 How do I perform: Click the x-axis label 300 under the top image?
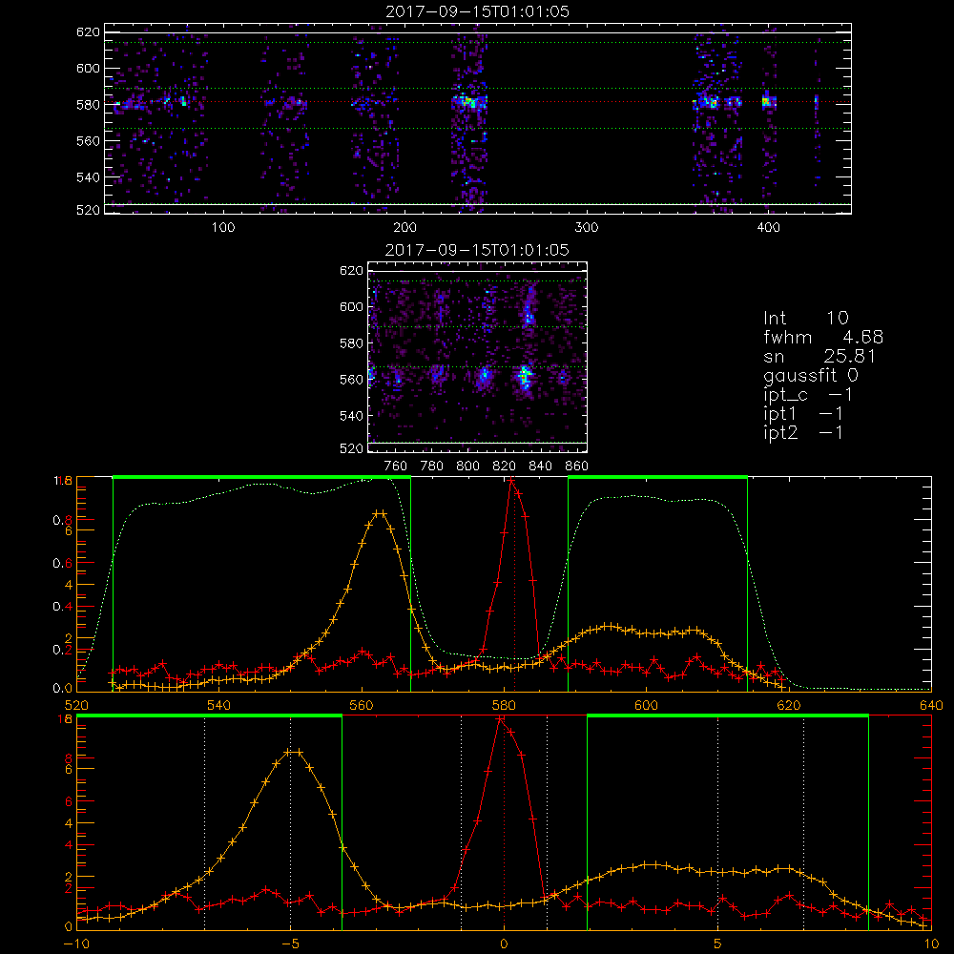[x=587, y=228]
